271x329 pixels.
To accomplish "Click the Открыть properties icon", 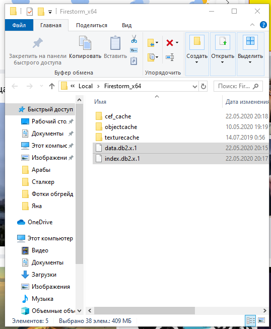I will coord(223,42).
